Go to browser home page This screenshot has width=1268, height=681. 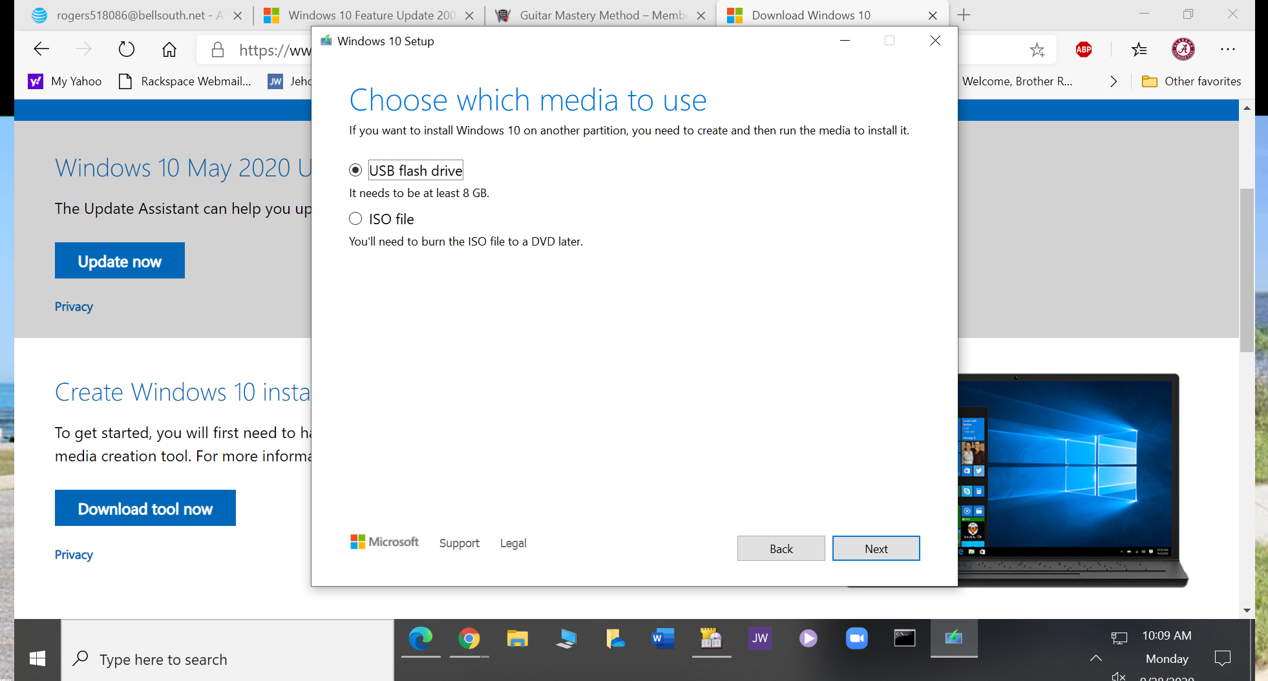(169, 49)
